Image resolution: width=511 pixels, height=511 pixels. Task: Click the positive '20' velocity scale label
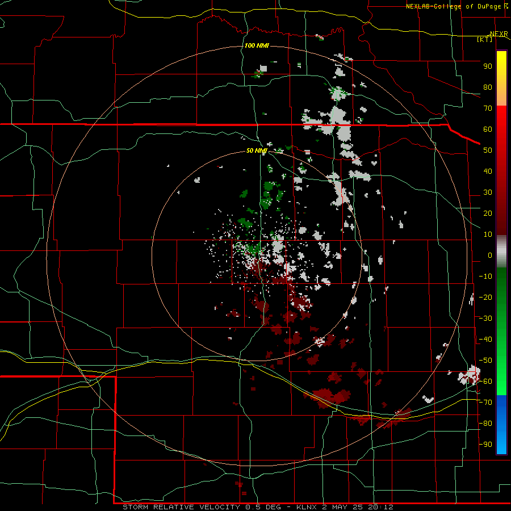tap(488, 213)
